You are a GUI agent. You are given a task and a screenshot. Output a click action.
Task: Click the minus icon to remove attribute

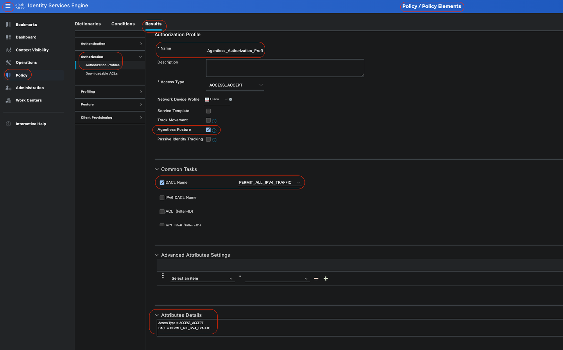coord(316,279)
